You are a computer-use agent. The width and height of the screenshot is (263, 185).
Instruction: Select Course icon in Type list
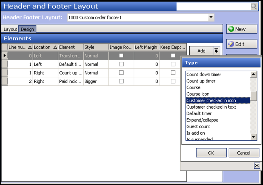218,94
